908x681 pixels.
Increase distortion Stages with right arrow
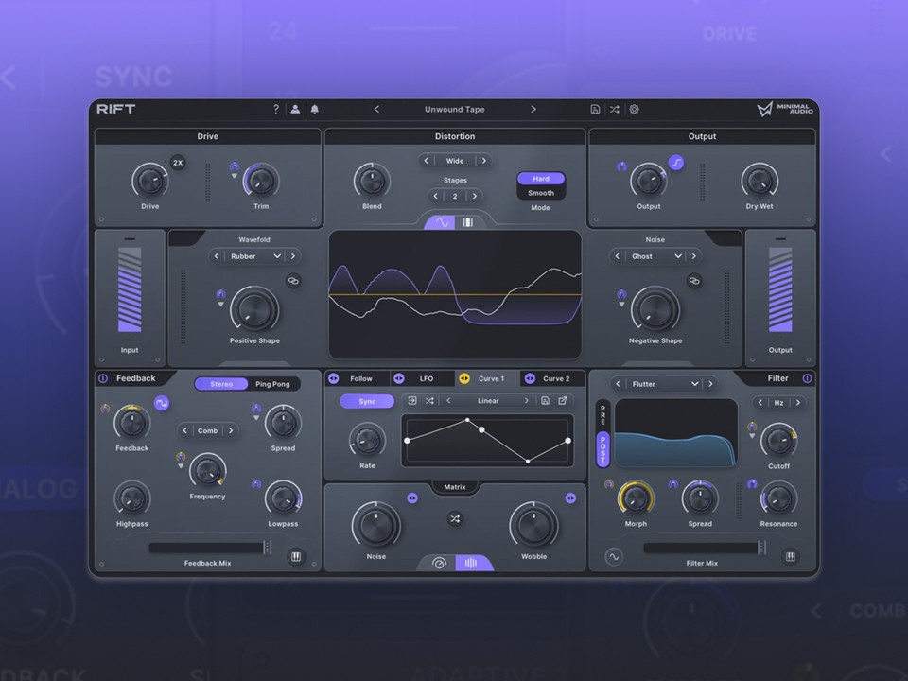(x=475, y=196)
